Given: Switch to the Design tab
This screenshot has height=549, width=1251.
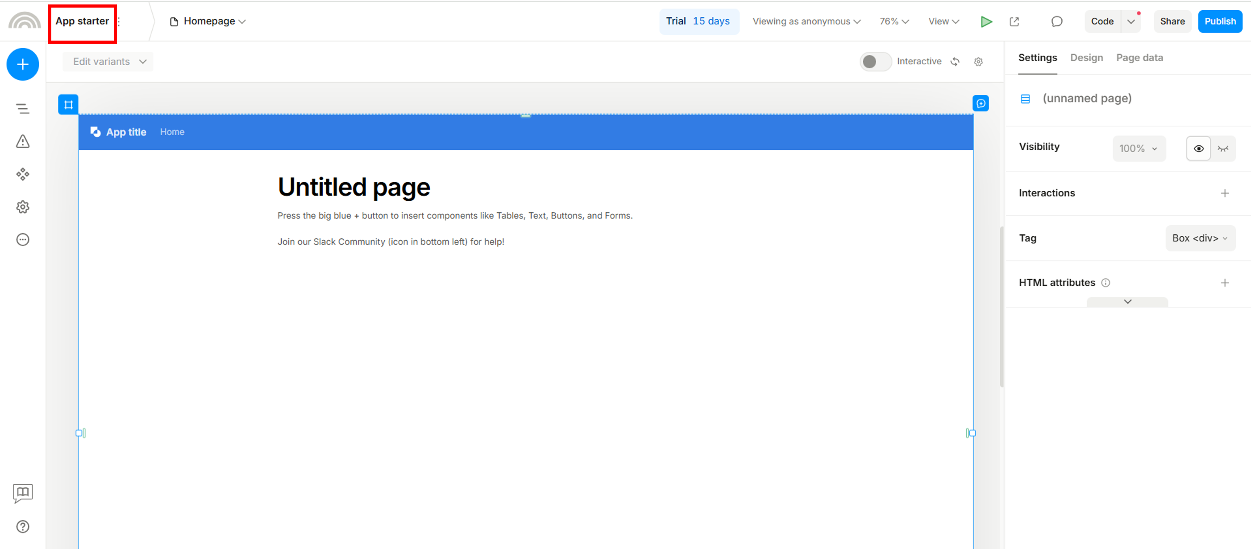Looking at the screenshot, I should [x=1086, y=58].
